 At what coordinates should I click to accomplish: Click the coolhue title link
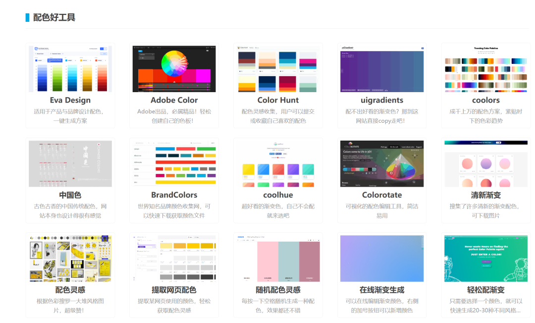[278, 195]
